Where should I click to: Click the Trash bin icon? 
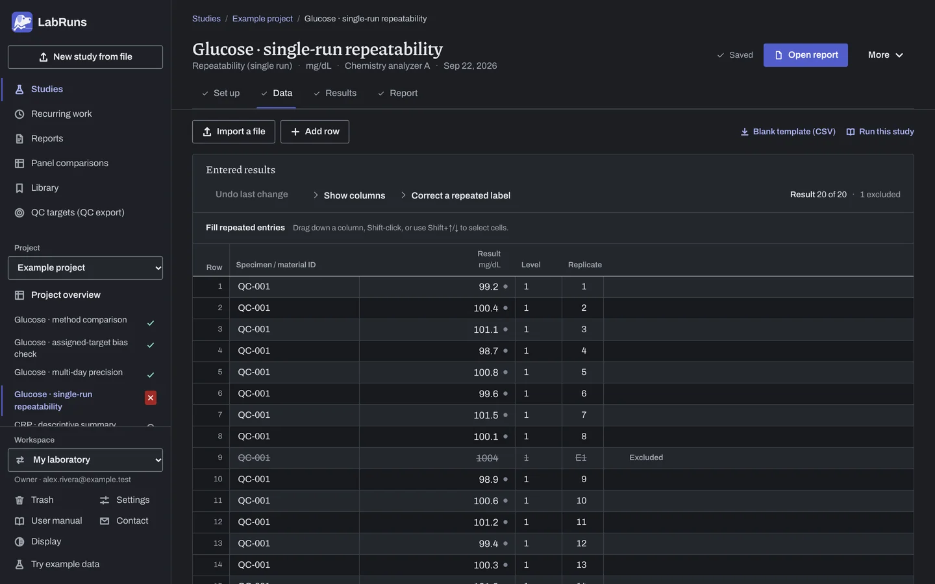(19, 500)
